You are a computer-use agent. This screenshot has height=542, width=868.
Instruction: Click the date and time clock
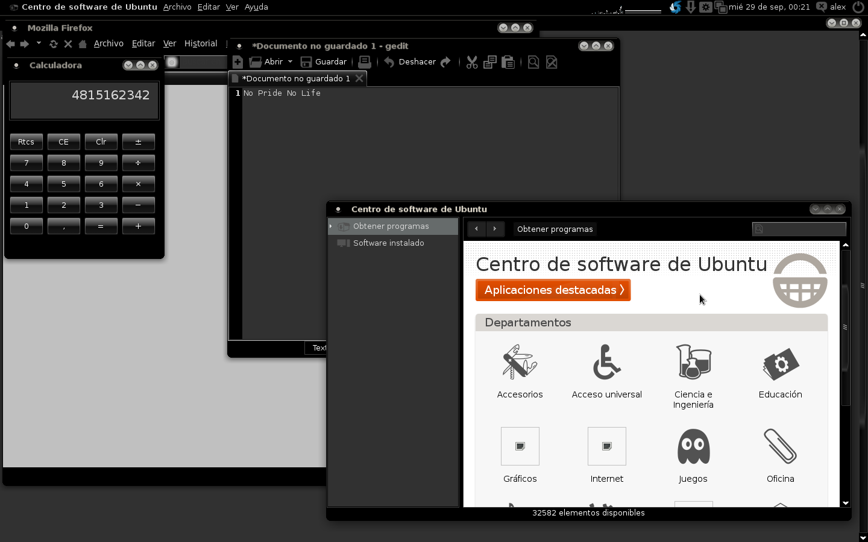[769, 7]
